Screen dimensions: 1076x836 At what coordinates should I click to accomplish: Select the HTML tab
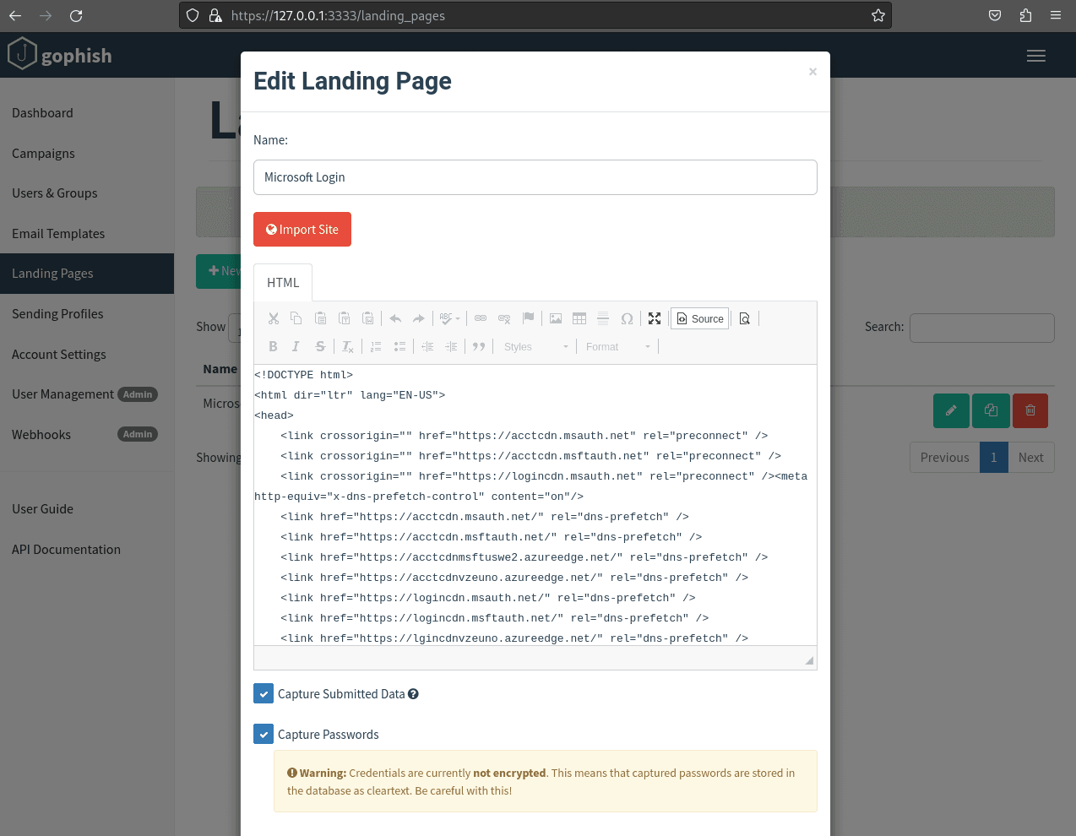click(283, 283)
